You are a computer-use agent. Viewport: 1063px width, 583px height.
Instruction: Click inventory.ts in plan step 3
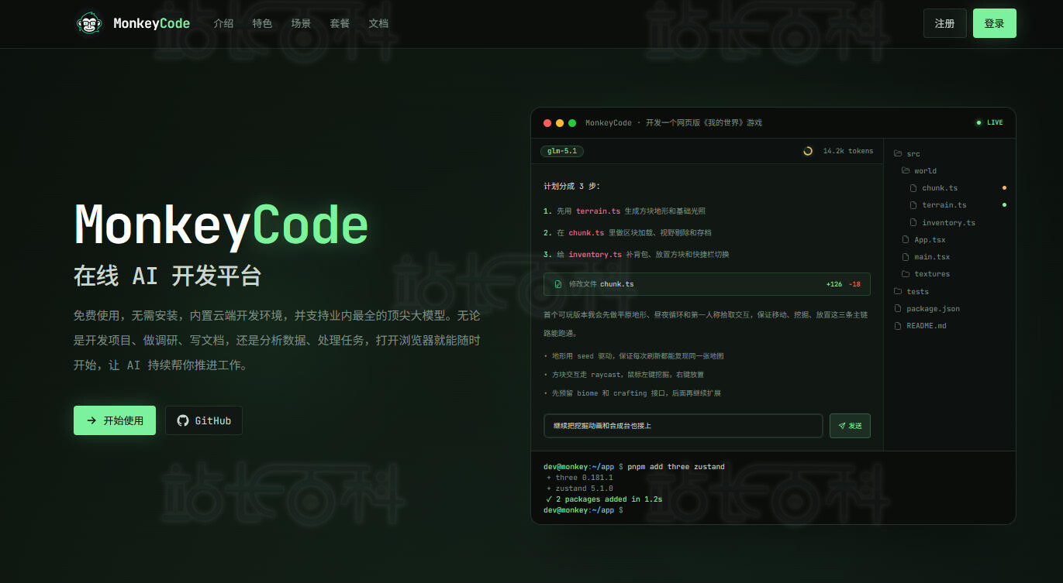[x=595, y=254]
